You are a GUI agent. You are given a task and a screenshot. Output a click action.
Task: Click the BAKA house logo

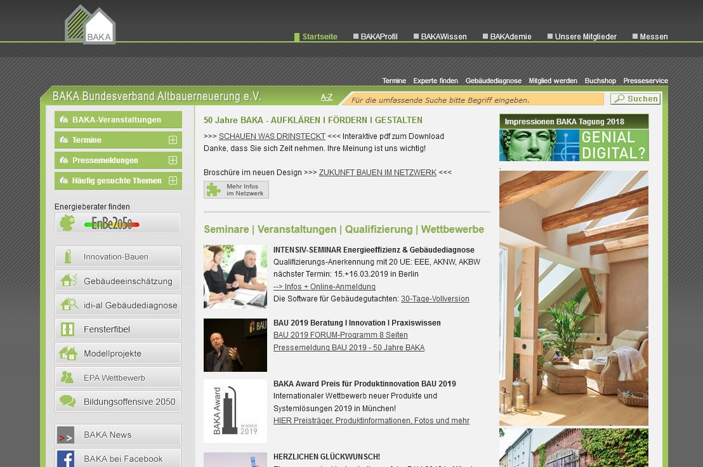tap(90, 25)
